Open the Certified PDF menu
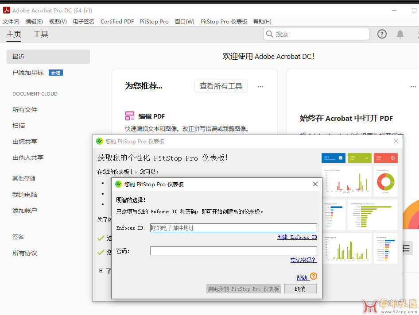Image resolution: width=419 pixels, height=315 pixels. [x=117, y=21]
